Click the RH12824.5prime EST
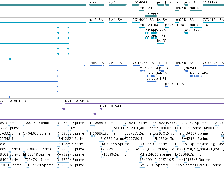The image size is (224, 169). click(x=64, y=141)
